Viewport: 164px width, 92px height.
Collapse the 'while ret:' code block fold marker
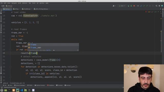[11, 40]
